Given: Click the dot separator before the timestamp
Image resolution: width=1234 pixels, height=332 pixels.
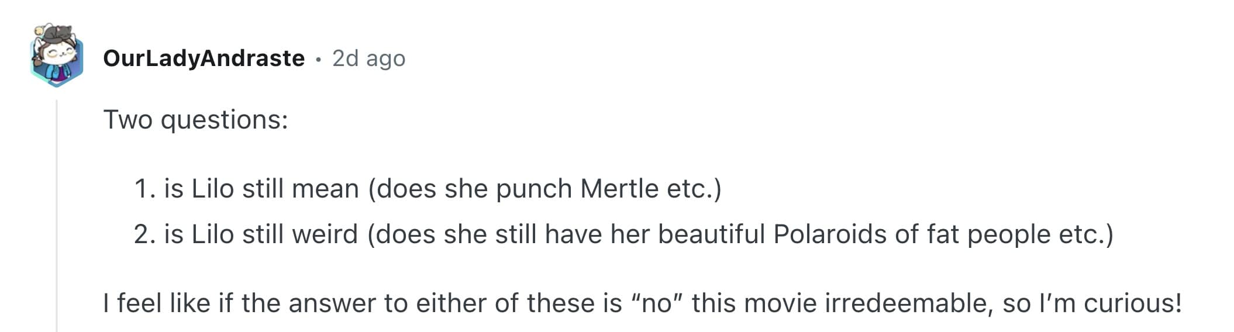Looking at the screenshot, I should (318, 59).
